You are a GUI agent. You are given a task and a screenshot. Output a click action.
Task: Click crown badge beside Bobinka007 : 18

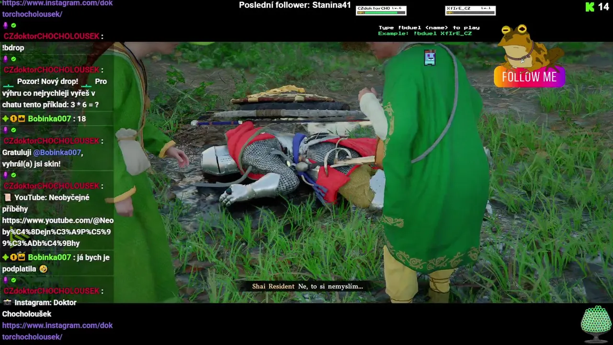pyautogui.click(x=22, y=118)
